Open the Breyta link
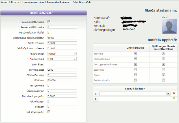Viewport: 179px width, 123px height. 15,2
